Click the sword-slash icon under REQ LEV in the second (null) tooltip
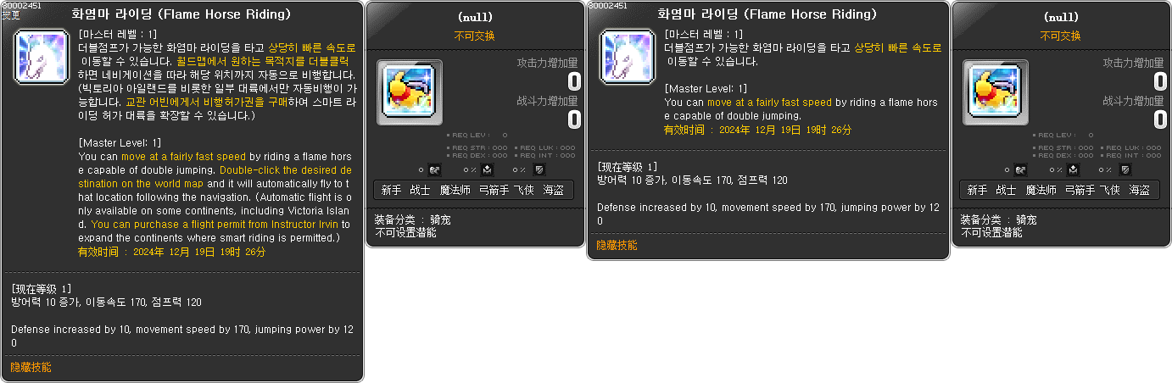 pos(1020,169)
